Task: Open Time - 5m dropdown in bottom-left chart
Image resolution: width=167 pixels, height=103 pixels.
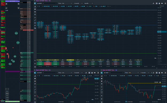Action: pos(65,73)
